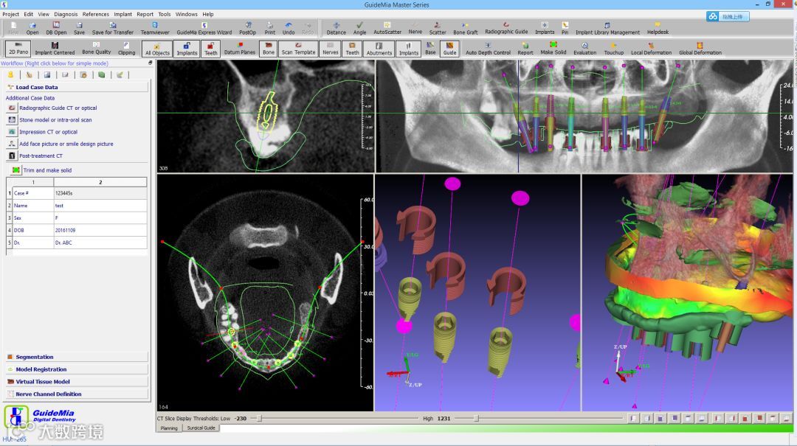Click the Datum Planes tool
Screen dimensions: 797x446
239,48
